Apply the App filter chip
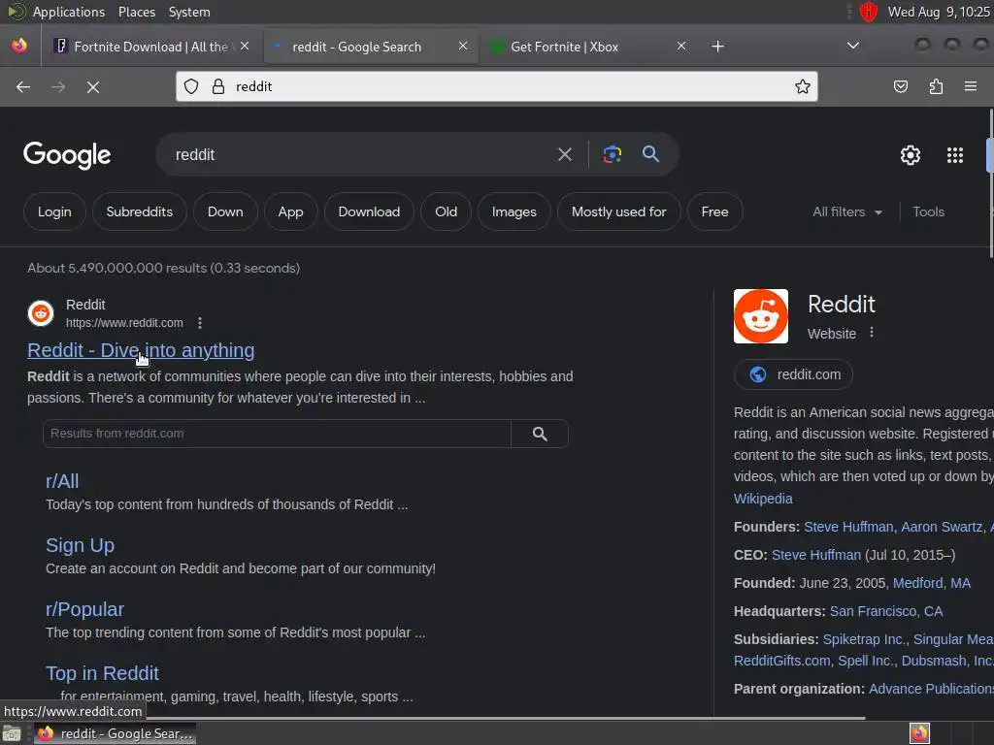This screenshot has height=745, width=994. 290,212
